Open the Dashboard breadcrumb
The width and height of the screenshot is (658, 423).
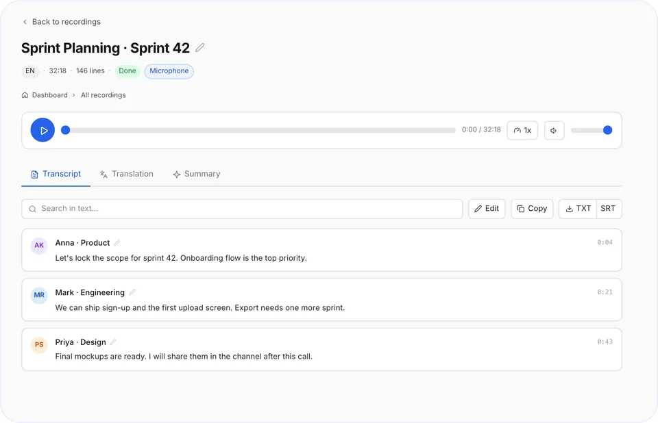point(45,95)
